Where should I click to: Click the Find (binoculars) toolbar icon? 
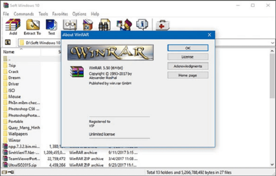tap(104, 25)
